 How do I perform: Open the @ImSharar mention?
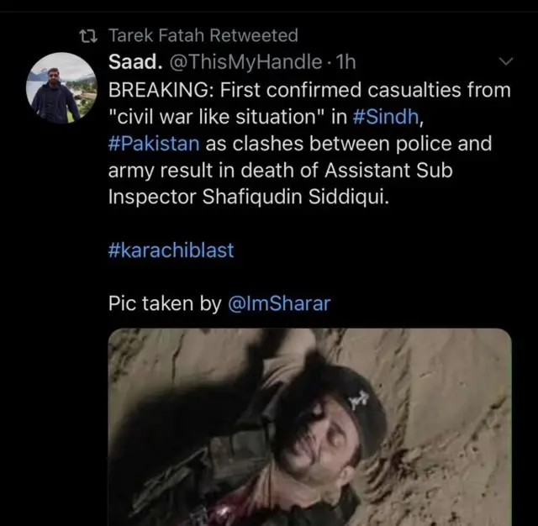point(279,303)
